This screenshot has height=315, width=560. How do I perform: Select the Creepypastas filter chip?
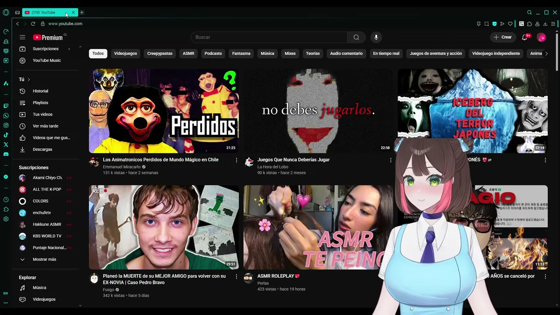click(x=160, y=53)
